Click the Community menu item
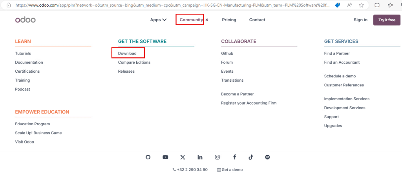Screen dimensions: 402x174 point(191,20)
